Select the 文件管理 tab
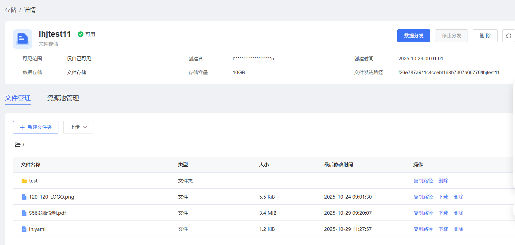 pos(18,98)
